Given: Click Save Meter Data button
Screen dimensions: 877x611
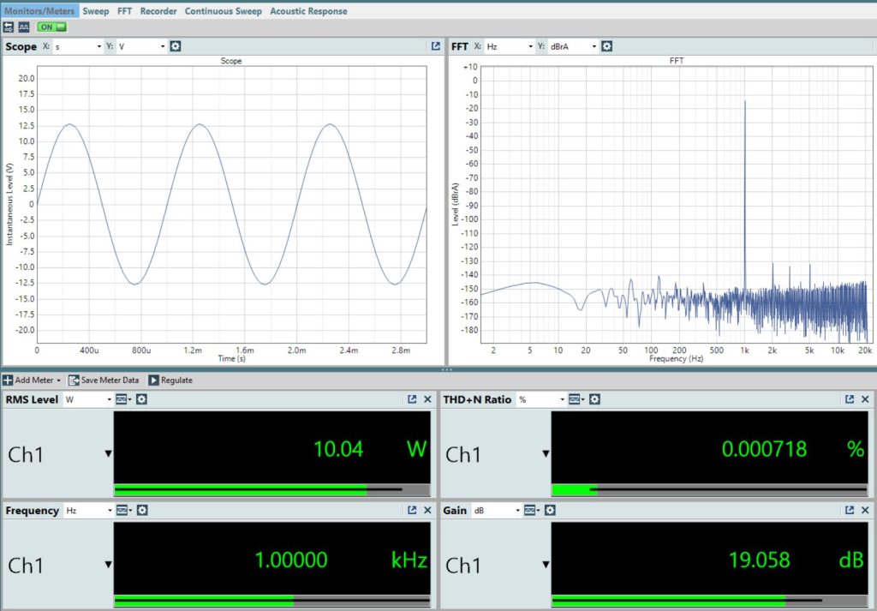Looking at the screenshot, I should pyautogui.click(x=104, y=380).
